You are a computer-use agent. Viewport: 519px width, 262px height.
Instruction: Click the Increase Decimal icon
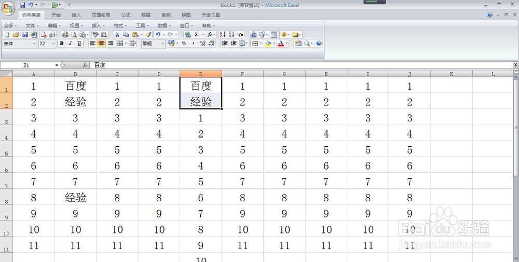[202, 44]
